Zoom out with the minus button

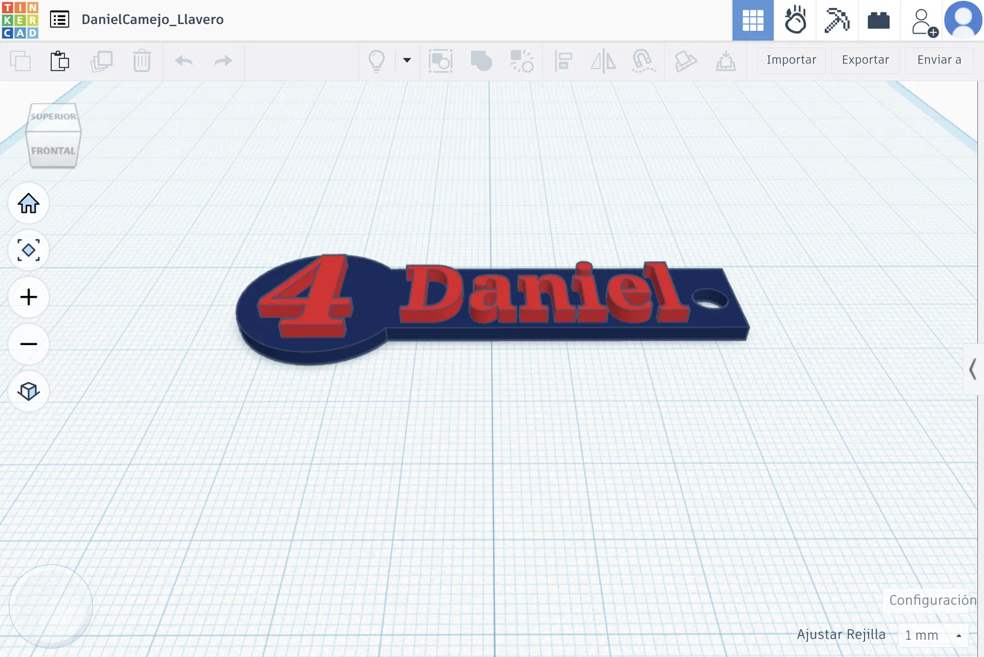click(28, 344)
